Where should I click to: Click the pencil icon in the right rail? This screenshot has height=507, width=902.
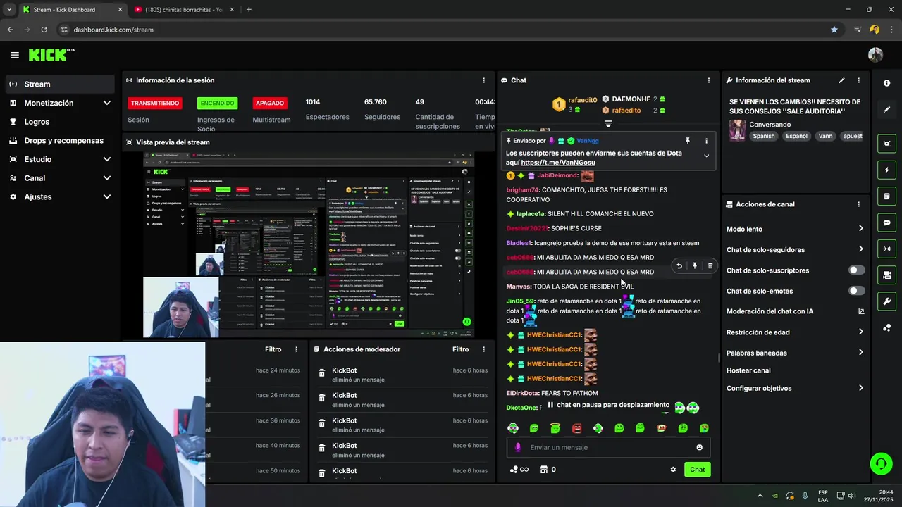click(x=887, y=110)
